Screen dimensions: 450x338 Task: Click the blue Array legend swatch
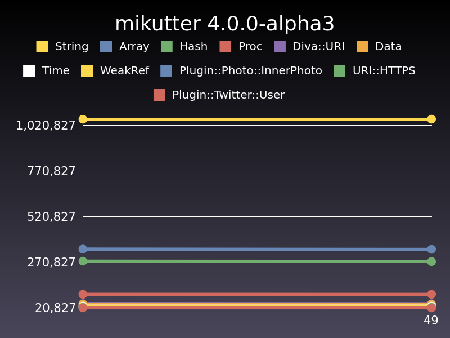(x=106, y=47)
